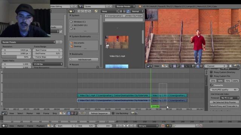
Task: Toggle the 100% proxy size
Action: 235,81
